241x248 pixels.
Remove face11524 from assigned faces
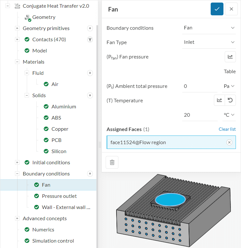pos(229,143)
